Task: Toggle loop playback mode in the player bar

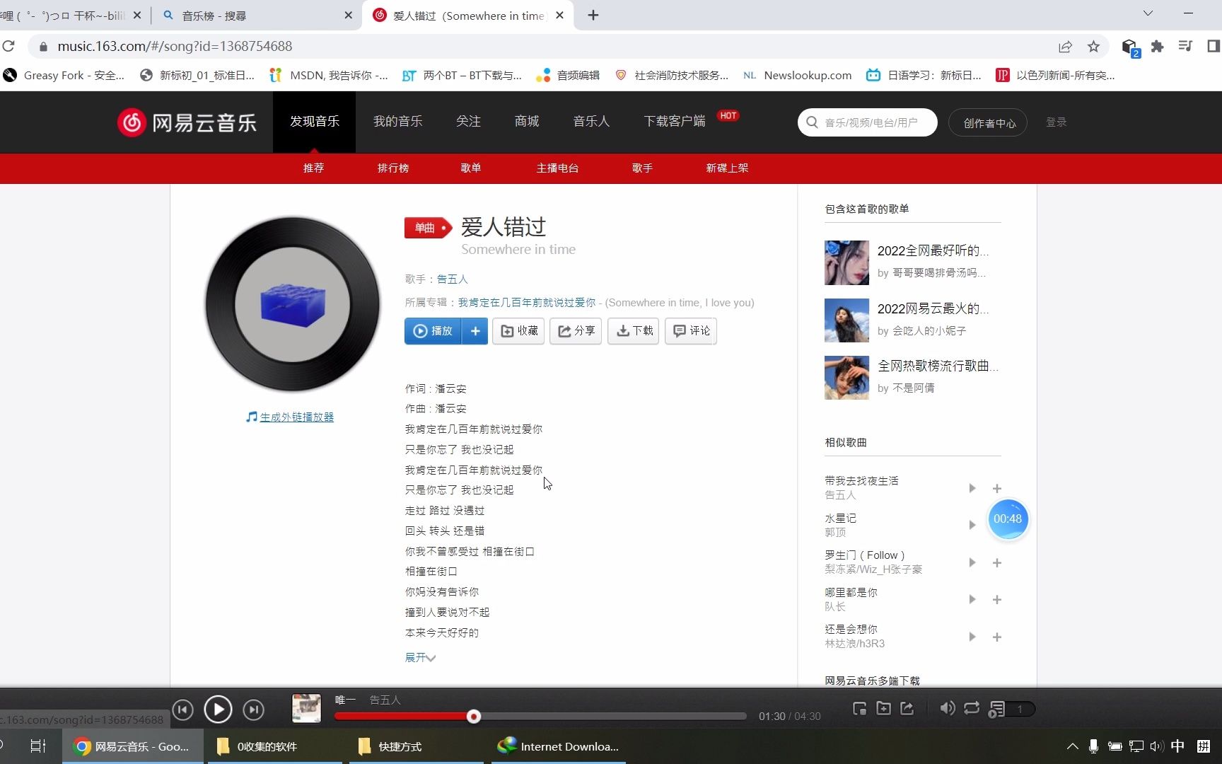Action: pyautogui.click(x=971, y=708)
